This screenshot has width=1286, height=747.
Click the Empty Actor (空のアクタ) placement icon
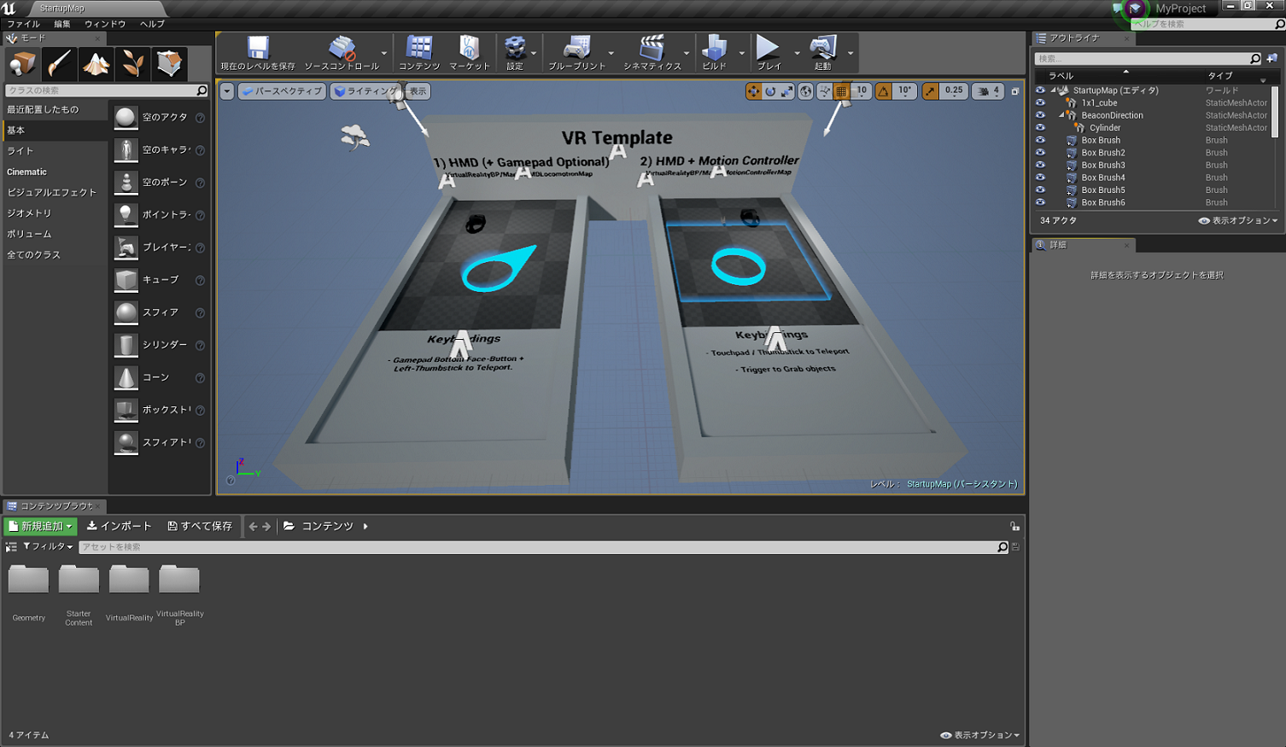pos(126,118)
